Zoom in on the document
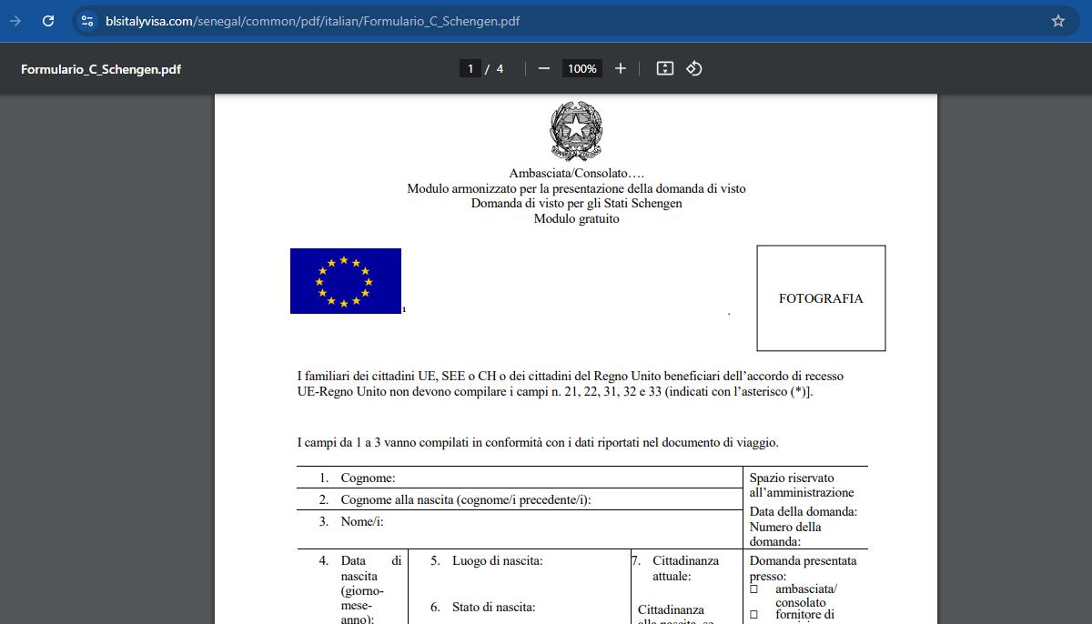 tap(620, 67)
